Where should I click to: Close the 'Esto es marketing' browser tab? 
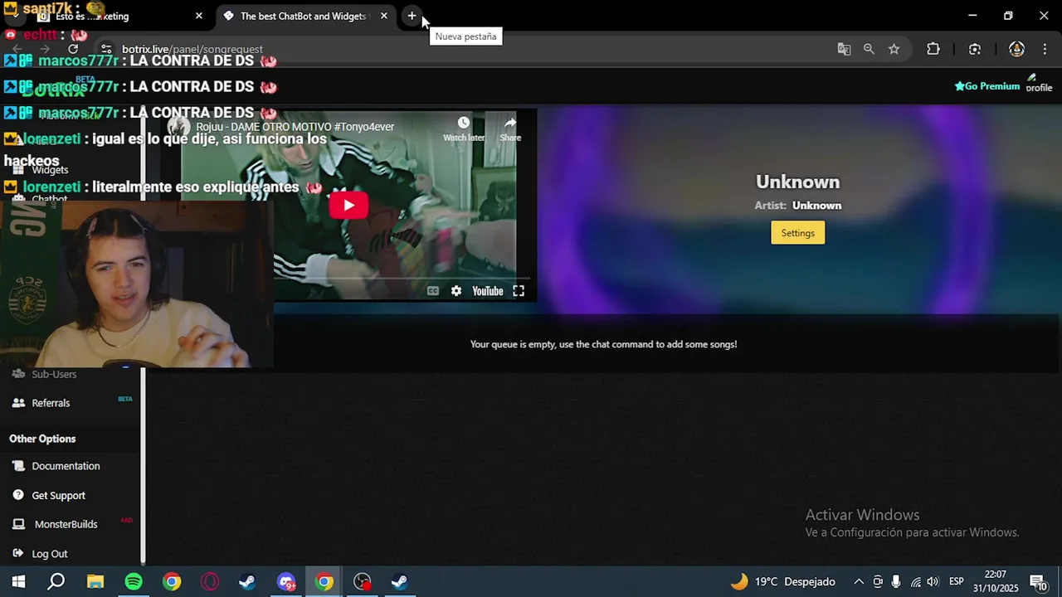click(198, 16)
